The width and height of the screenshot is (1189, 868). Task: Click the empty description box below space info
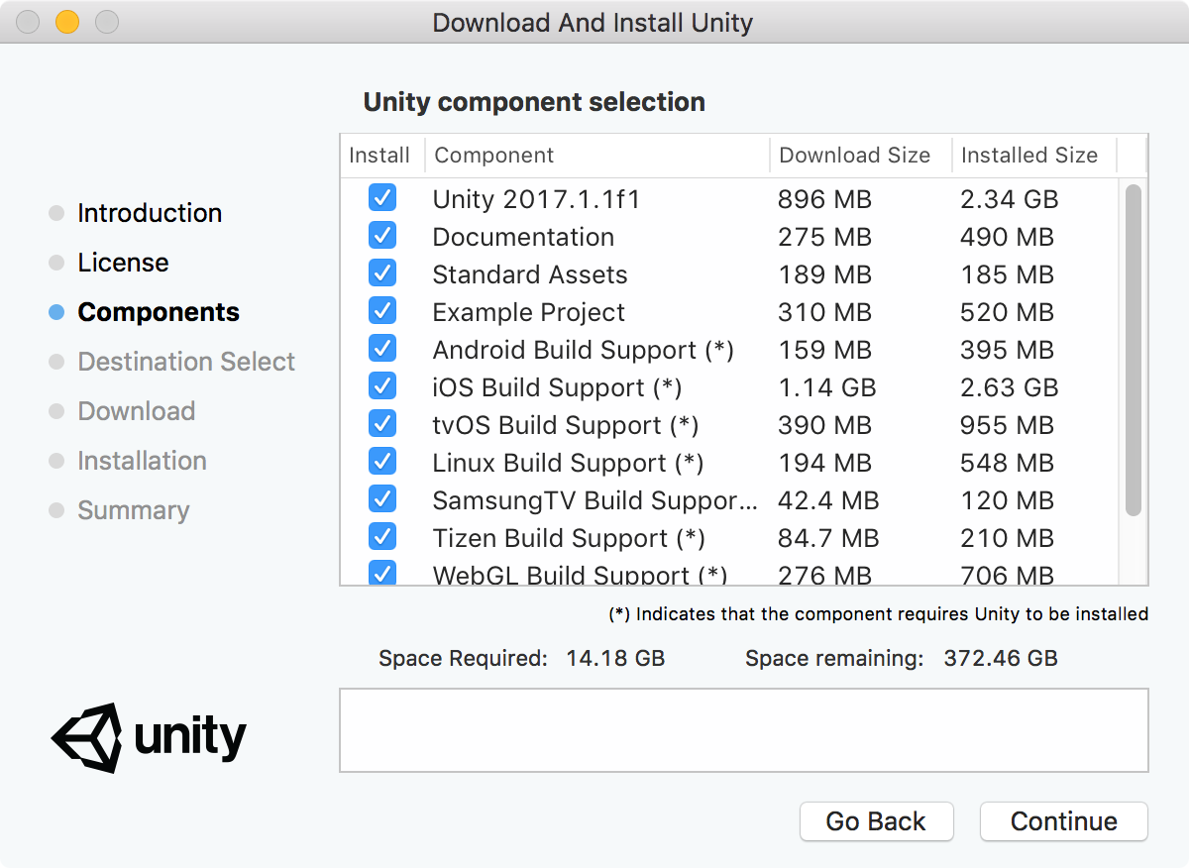point(744,730)
